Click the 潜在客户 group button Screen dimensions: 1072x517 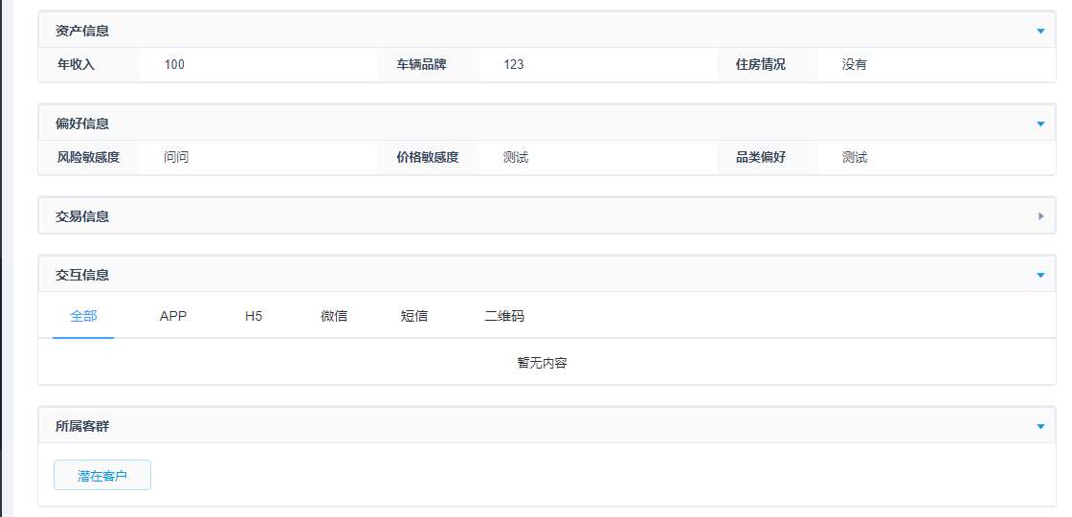102,476
